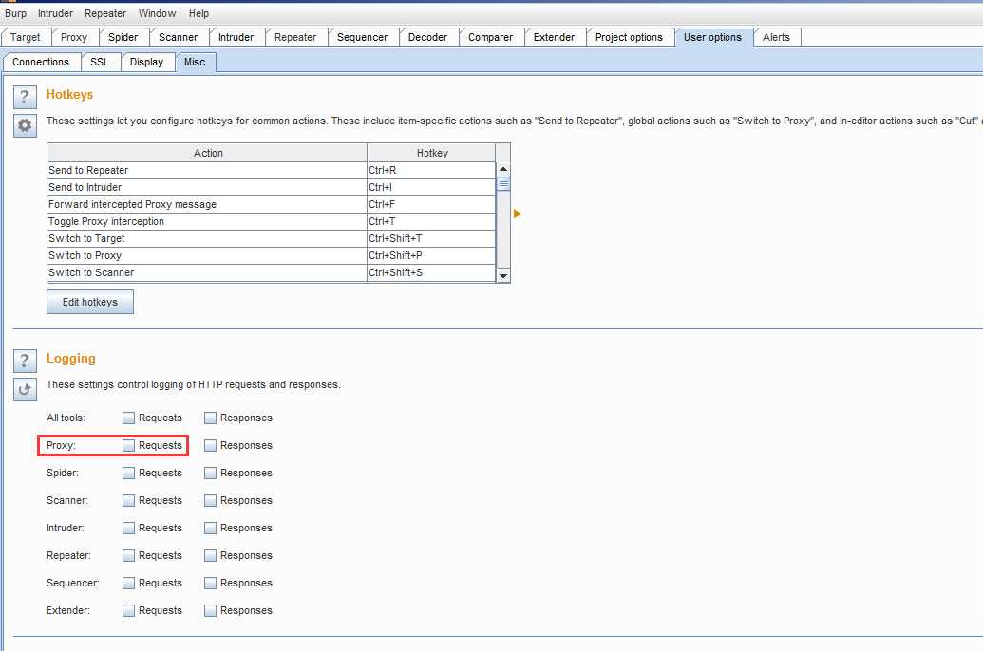The image size is (983, 651).
Task: Switch to the Project options tab
Action: coord(629,38)
